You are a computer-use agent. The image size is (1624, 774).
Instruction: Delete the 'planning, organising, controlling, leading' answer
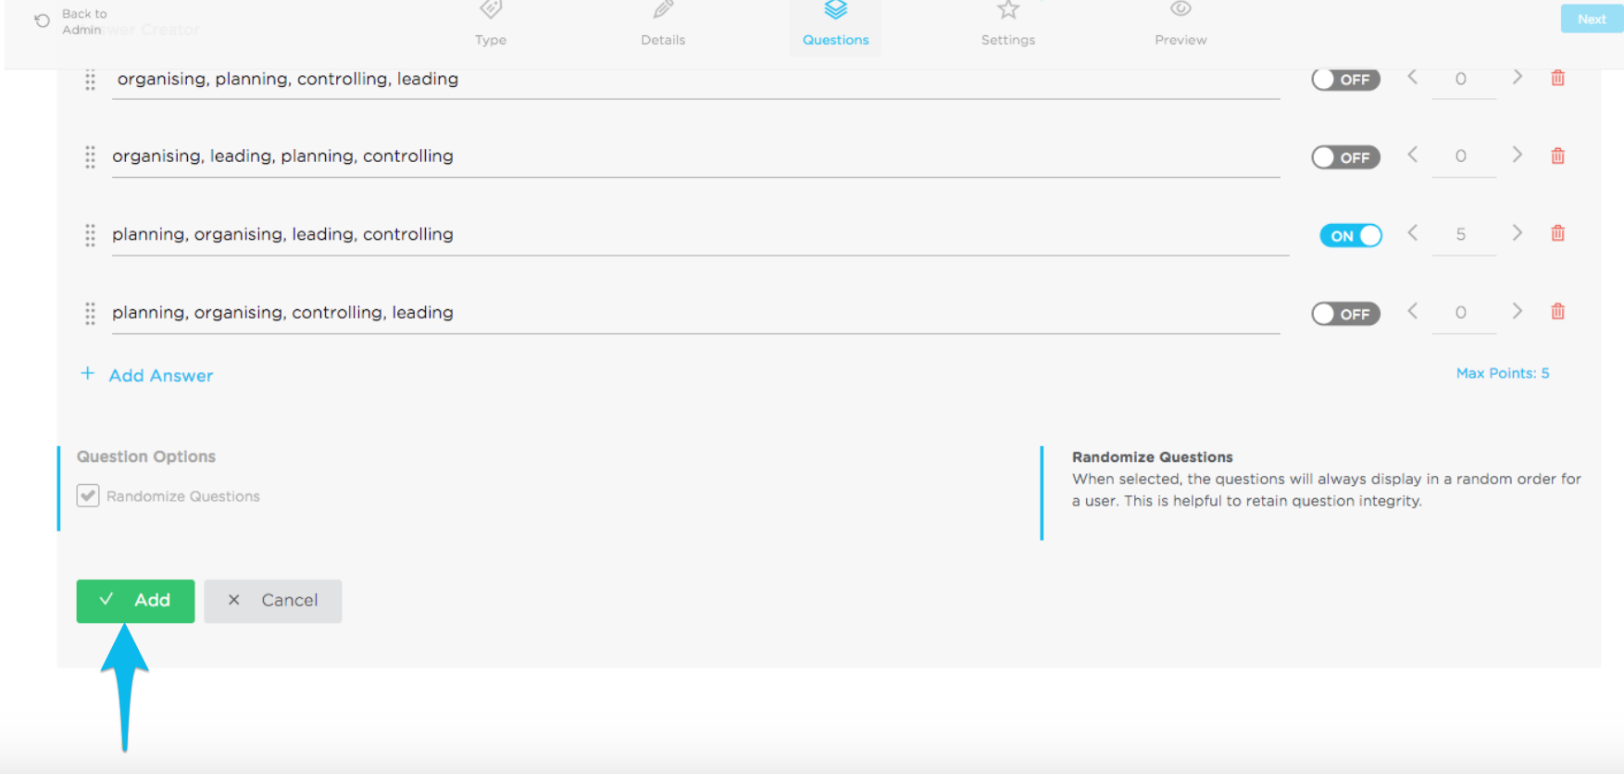(1557, 311)
